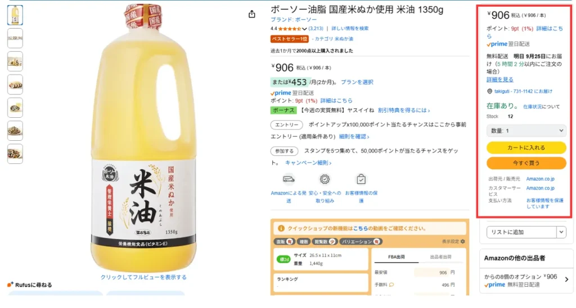Expand the リストに追加 dropdown arrow

[x=561, y=232]
